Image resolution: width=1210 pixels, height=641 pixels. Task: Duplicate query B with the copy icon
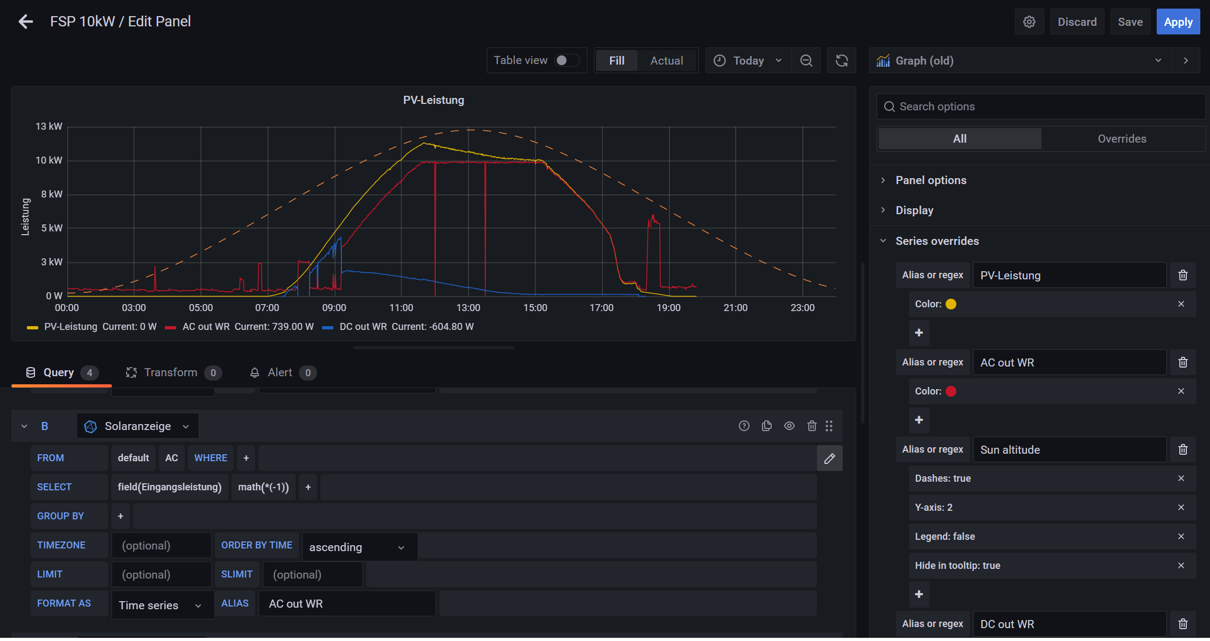[x=767, y=426]
